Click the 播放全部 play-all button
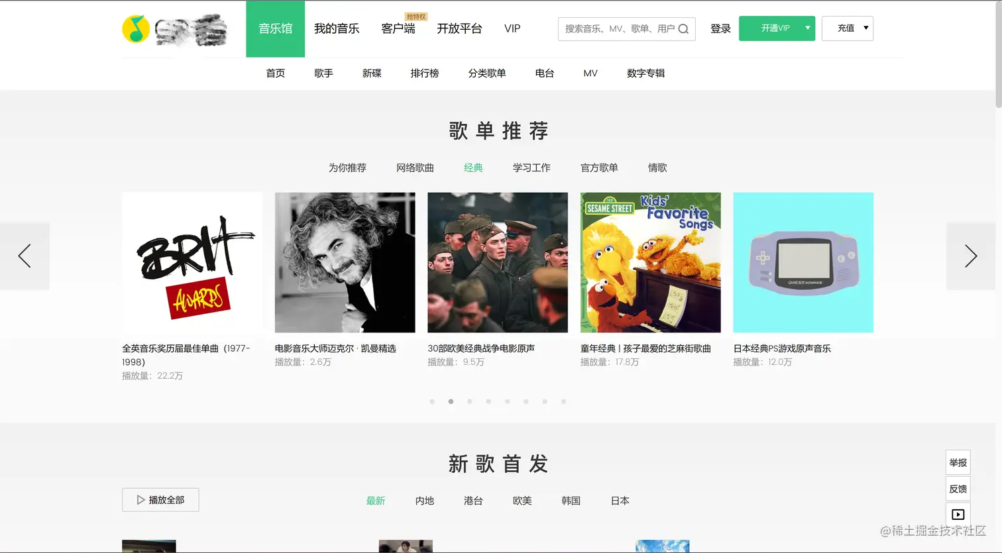Image resolution: width=1002 pixels, height=553 pixels. click(x=160, y=500)
